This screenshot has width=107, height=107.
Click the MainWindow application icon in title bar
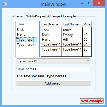pos(5,4)
